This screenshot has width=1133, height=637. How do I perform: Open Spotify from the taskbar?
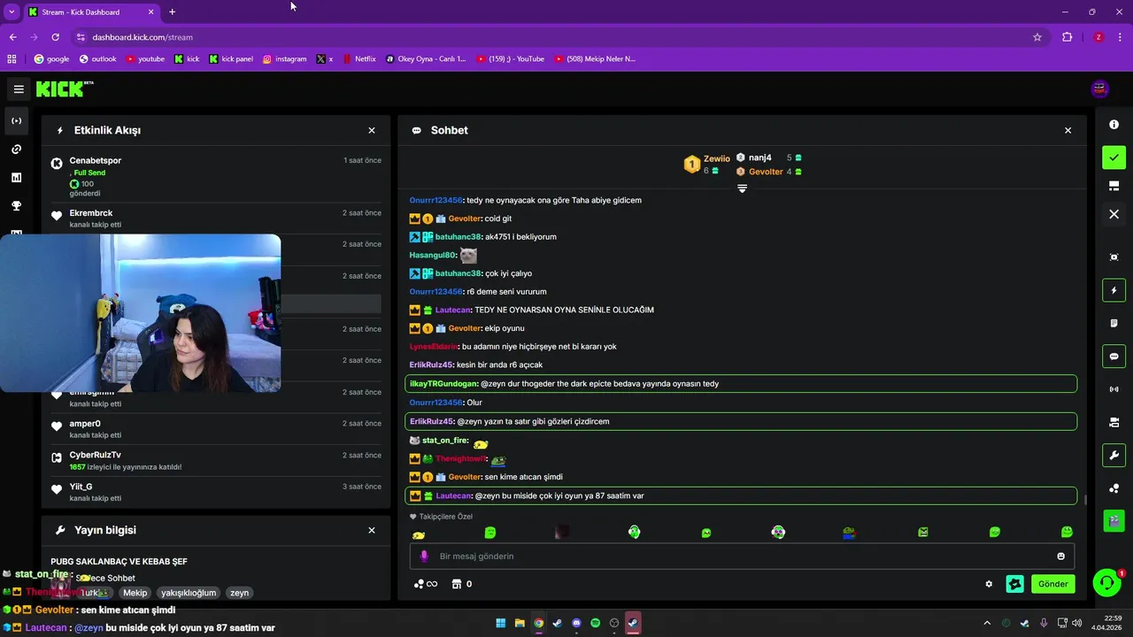(x=595, y=623)
